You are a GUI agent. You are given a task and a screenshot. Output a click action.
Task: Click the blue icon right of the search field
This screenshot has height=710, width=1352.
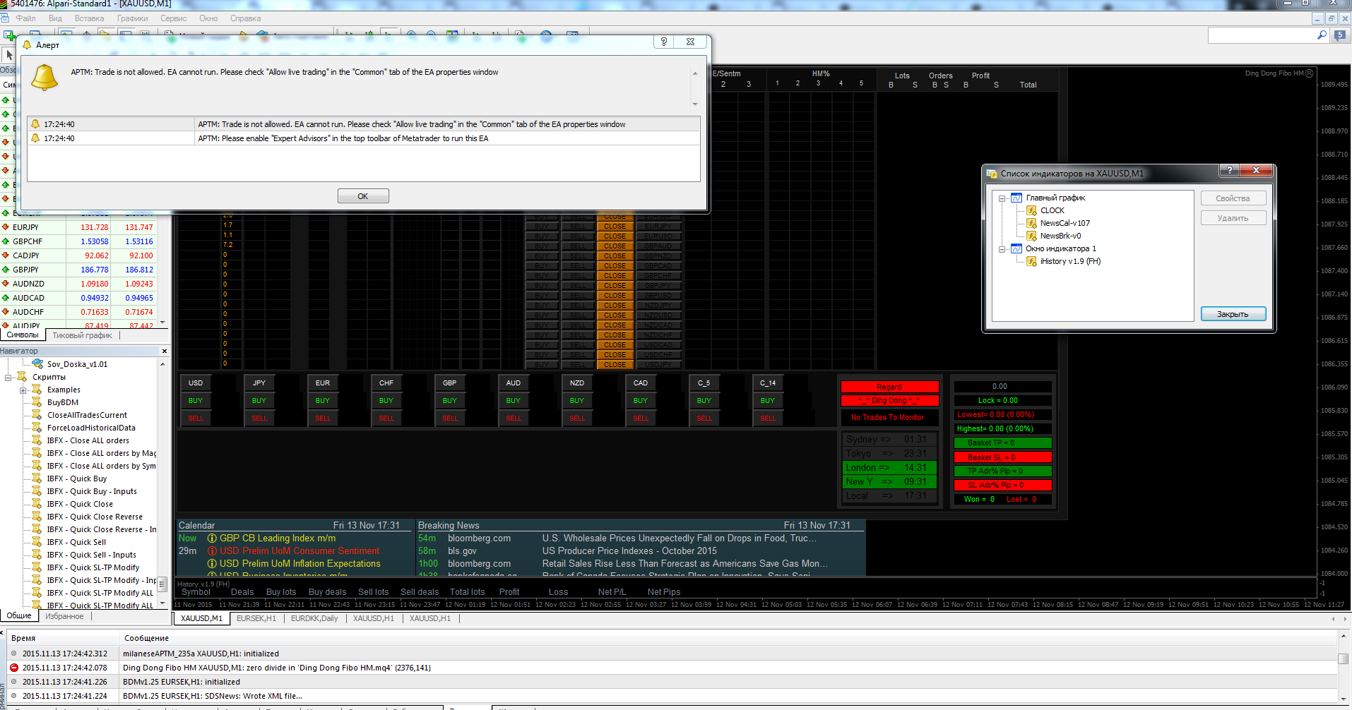[x=1340, y=35]
